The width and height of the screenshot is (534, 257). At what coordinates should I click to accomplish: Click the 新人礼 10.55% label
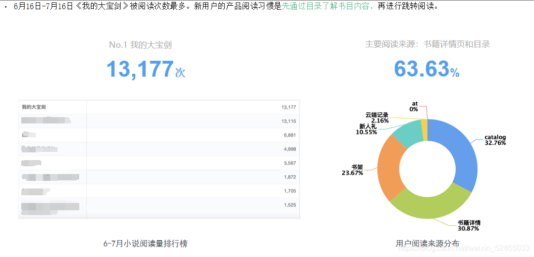366,129
